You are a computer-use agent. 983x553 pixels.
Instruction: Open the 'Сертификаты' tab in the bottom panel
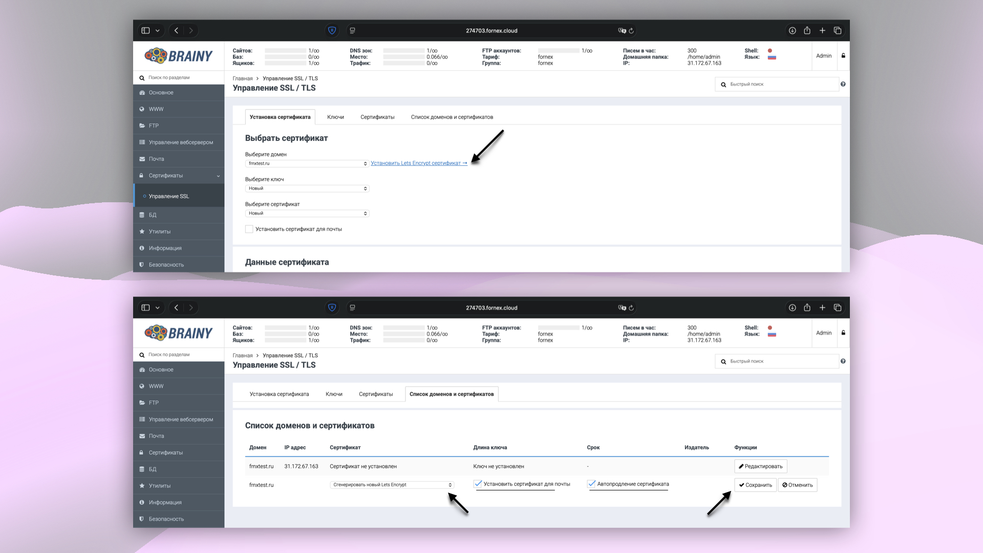pyautogui.click(x=376, y=394)
